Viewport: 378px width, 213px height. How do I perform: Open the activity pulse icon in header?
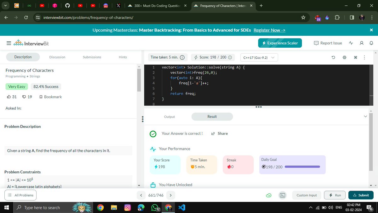[x=351, y=43]
